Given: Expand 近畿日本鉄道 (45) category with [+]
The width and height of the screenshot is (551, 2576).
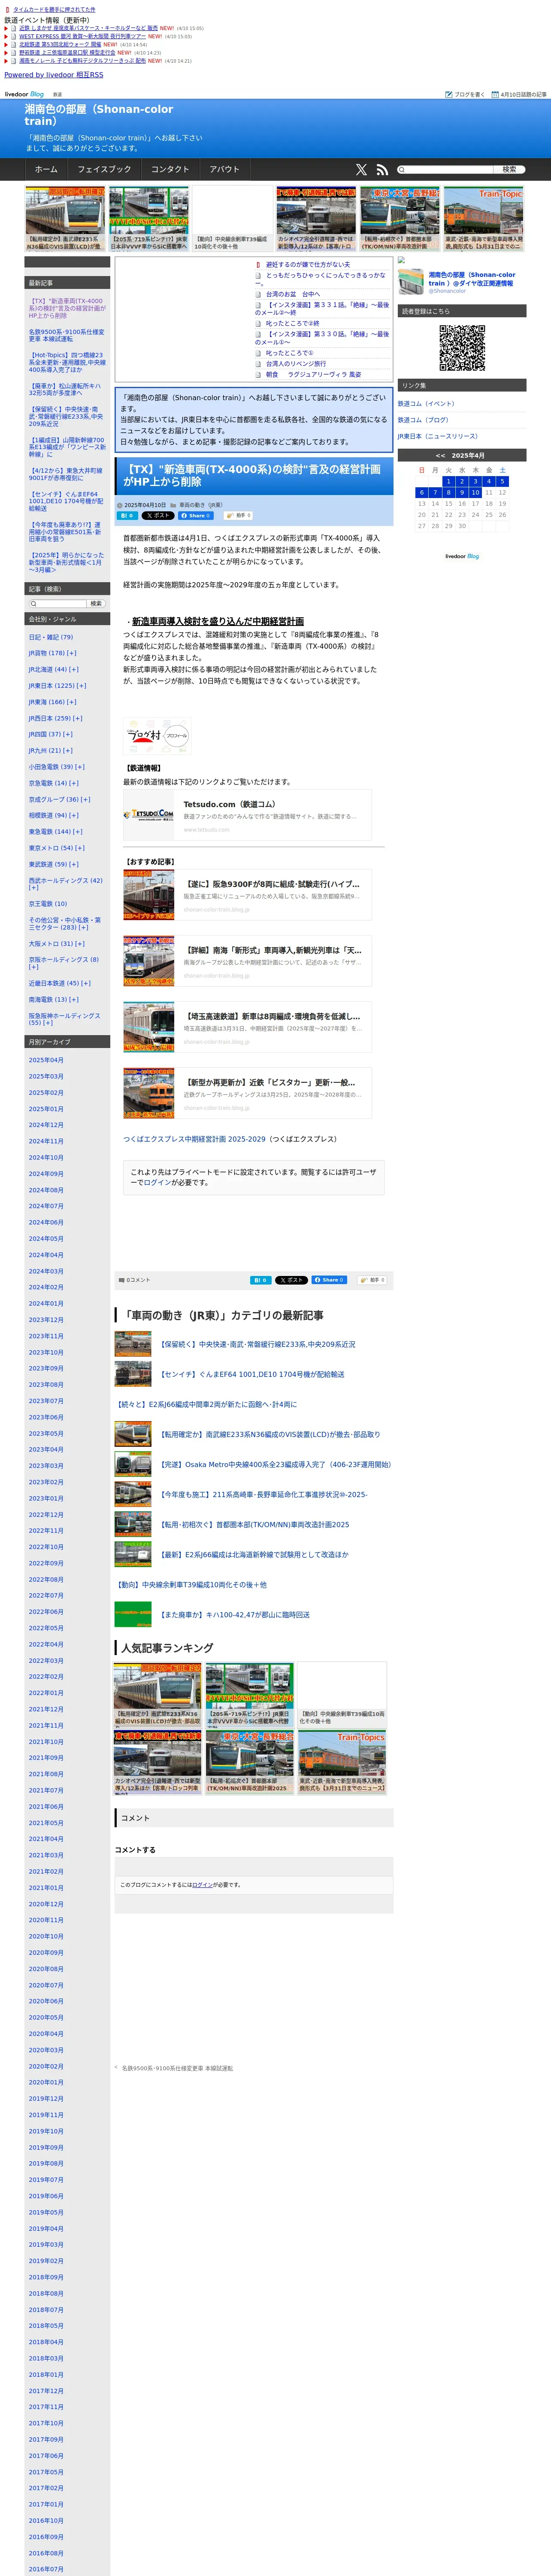Looking at the screenshot, I should (x=85, y=983).
